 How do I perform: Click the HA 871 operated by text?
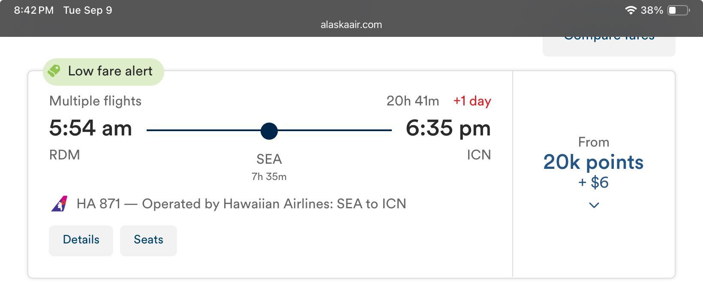(x=241, y=204)
